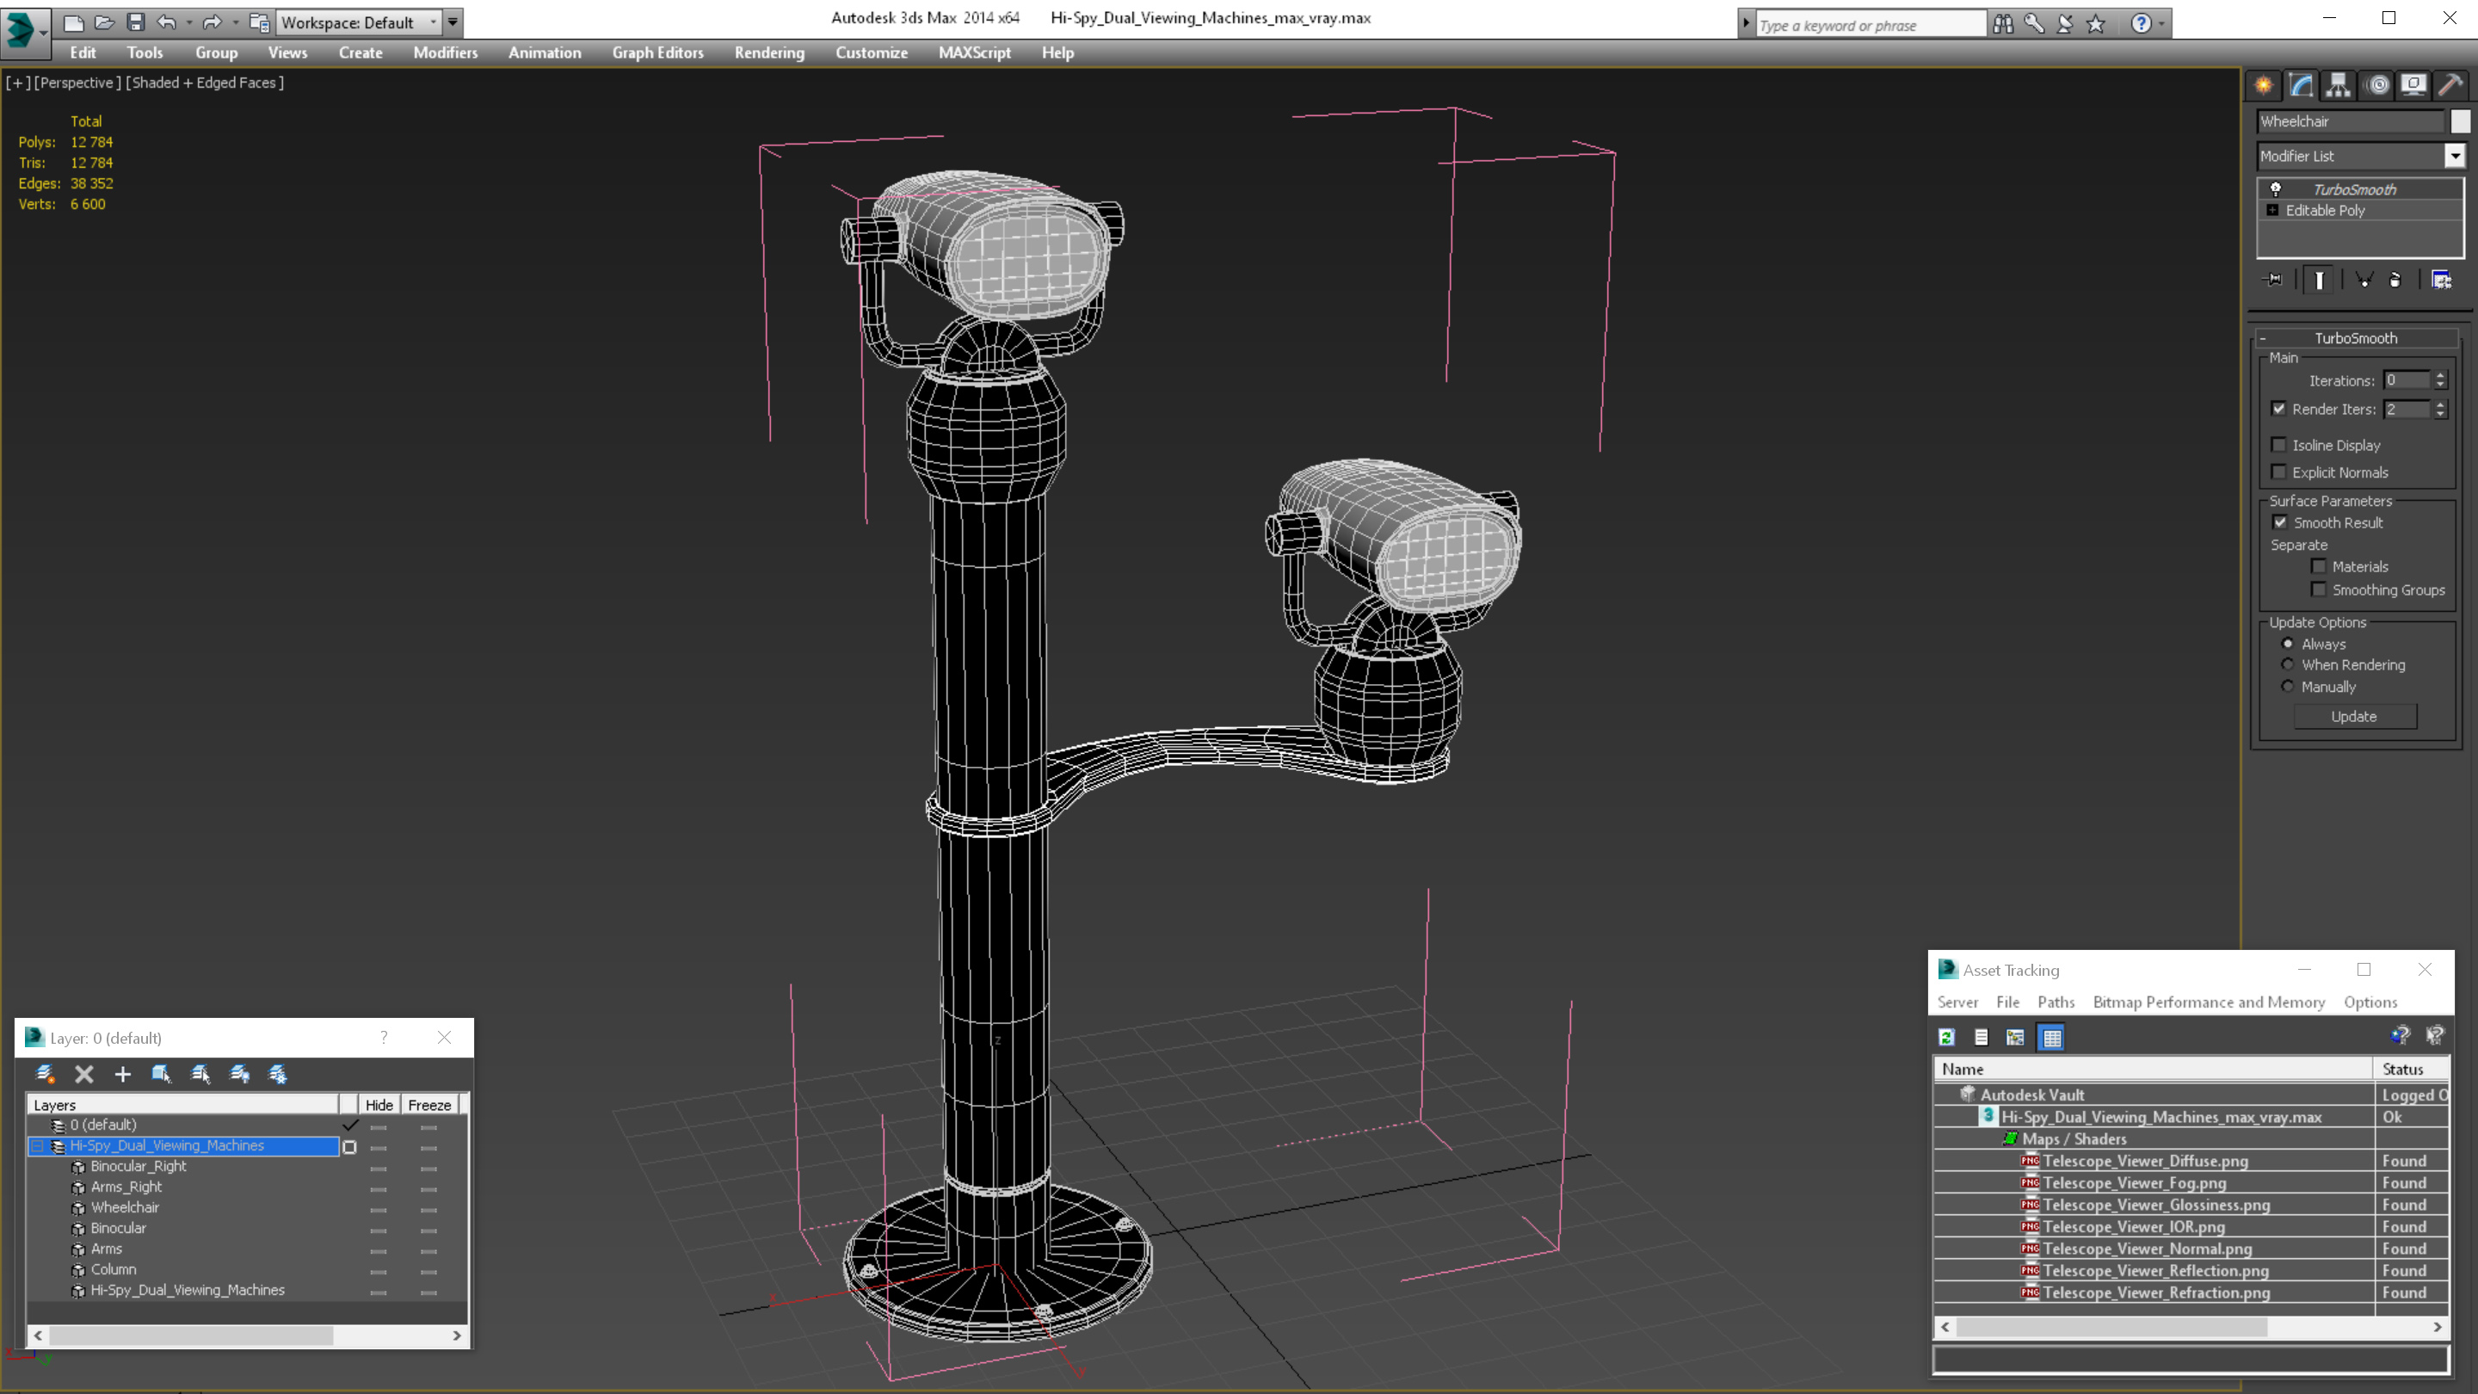Screen dimensions: 2478x1394
Task: Click the favorites star icon in title bar
Action: pos(2096,23)
